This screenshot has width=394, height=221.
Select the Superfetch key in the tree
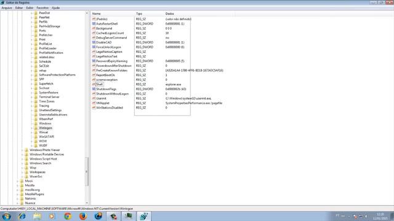(46, 83)
